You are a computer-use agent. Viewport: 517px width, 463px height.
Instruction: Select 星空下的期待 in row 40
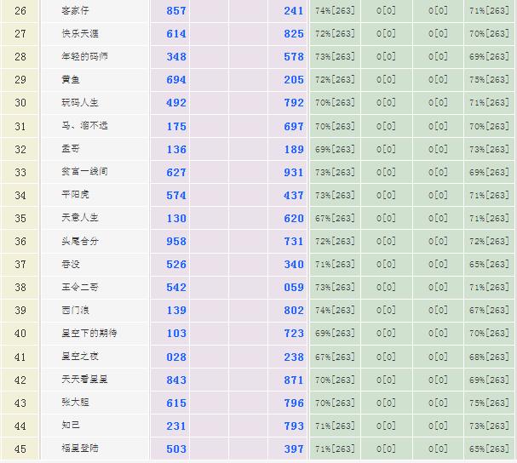89,333
